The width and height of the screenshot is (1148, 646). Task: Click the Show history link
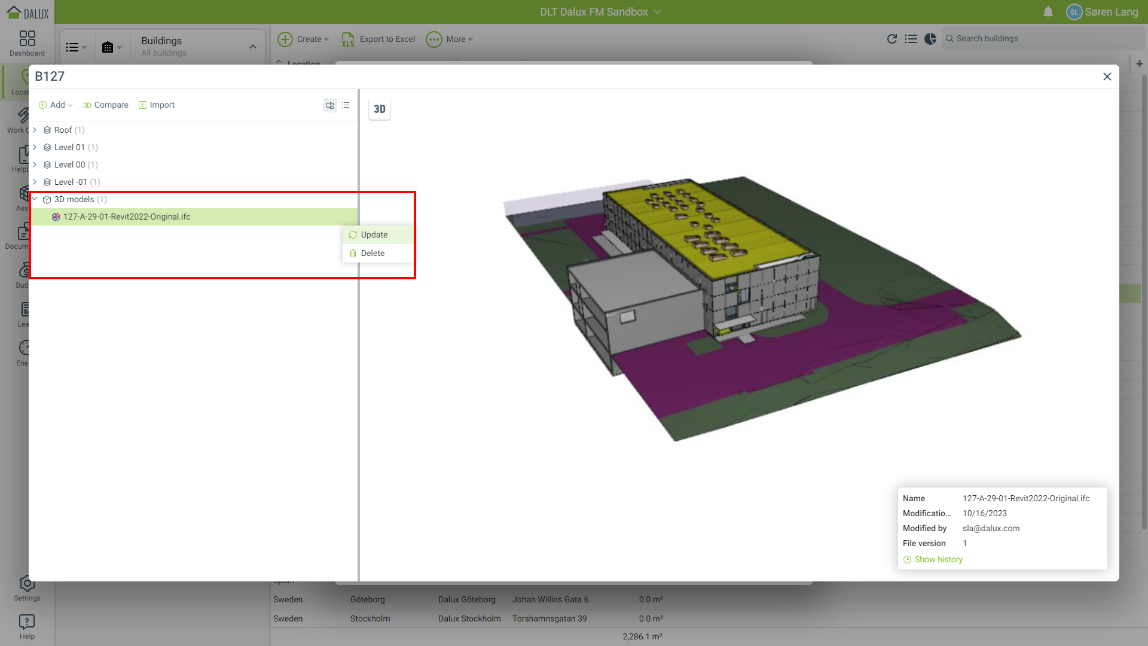[938, 559]
